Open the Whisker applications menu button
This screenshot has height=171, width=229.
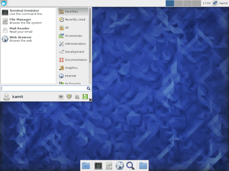(x=4, y=3)
